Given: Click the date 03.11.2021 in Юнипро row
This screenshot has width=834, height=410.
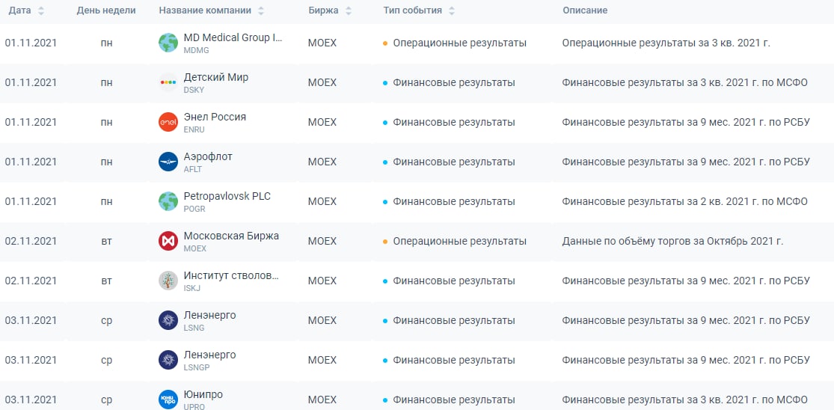Looking at the screenshot, I should tap(31, 400).
